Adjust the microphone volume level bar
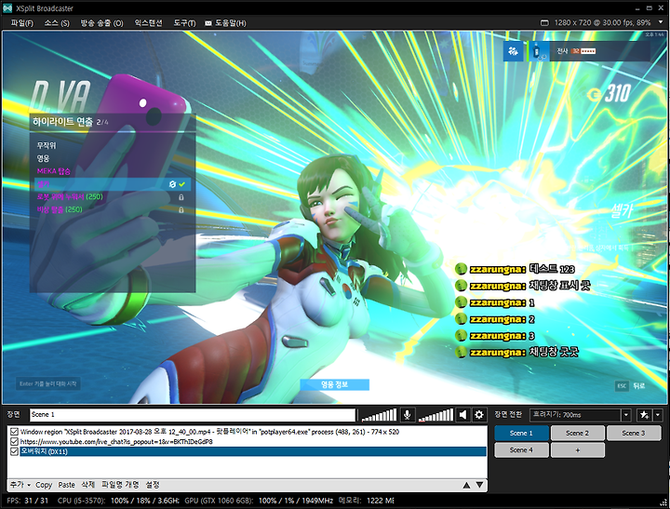Viewport: 670px width, 509px height. [x=379, y=415]
